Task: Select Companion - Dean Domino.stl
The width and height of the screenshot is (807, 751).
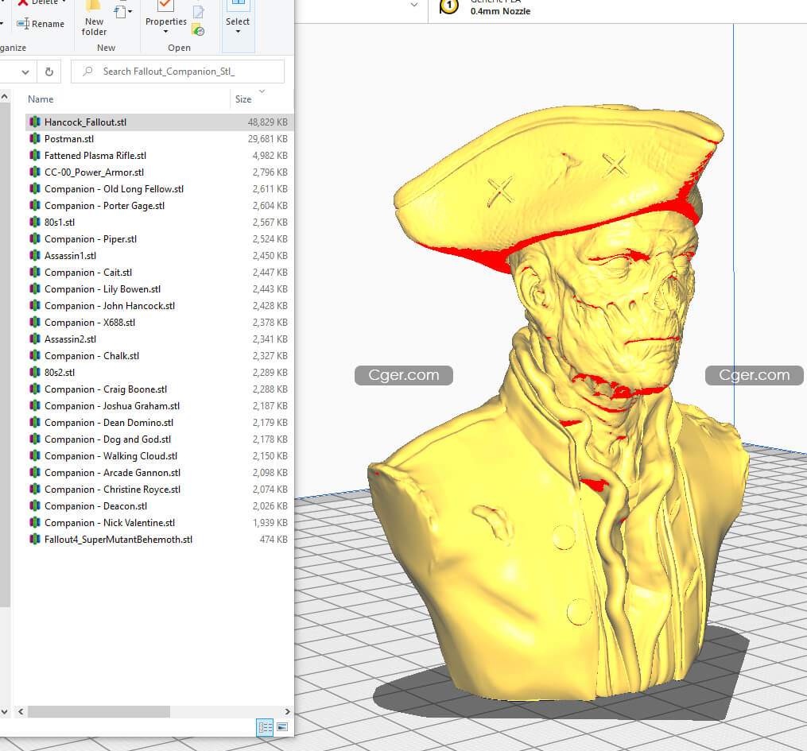Action: click(x=160, y=422)
